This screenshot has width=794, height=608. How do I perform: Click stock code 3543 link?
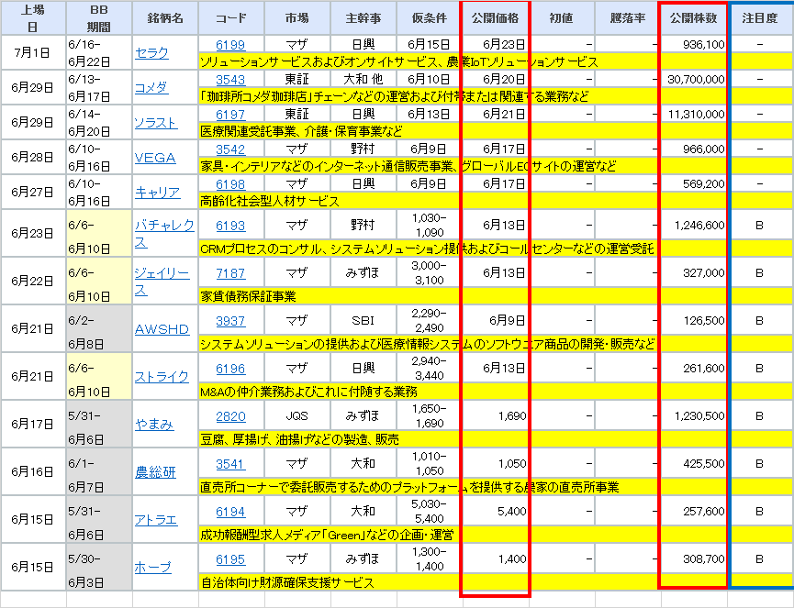click(x=230, y=80)
